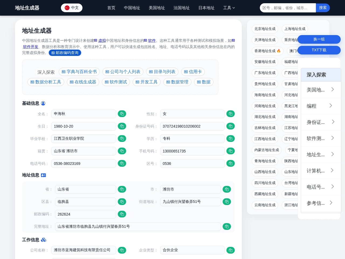Copy the street address 九山镇付兴望春弄51号
The width and height of the screenshot is (345, 259).
coord(227,202)
